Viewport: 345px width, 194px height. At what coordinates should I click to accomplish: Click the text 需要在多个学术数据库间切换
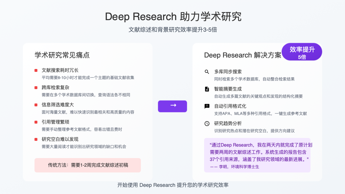[68, 95]
